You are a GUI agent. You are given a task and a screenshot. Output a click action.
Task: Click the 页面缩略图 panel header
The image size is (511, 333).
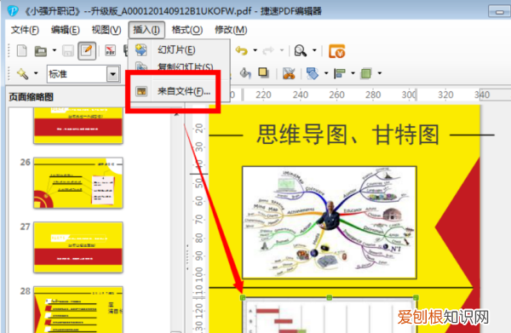(x=32, y=97)
